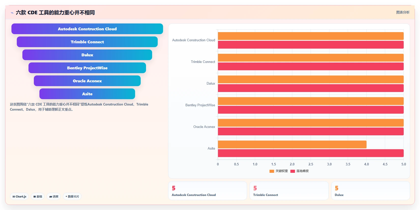Click the 数据卡片 tag
Viewport: 420px width, 210px height.
click(72, 196)
